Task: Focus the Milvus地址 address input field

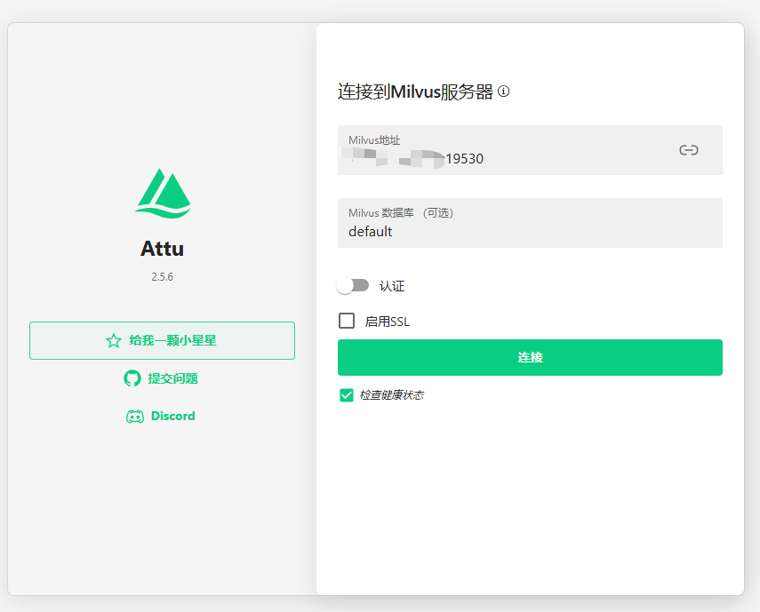Action: point(530,150)
